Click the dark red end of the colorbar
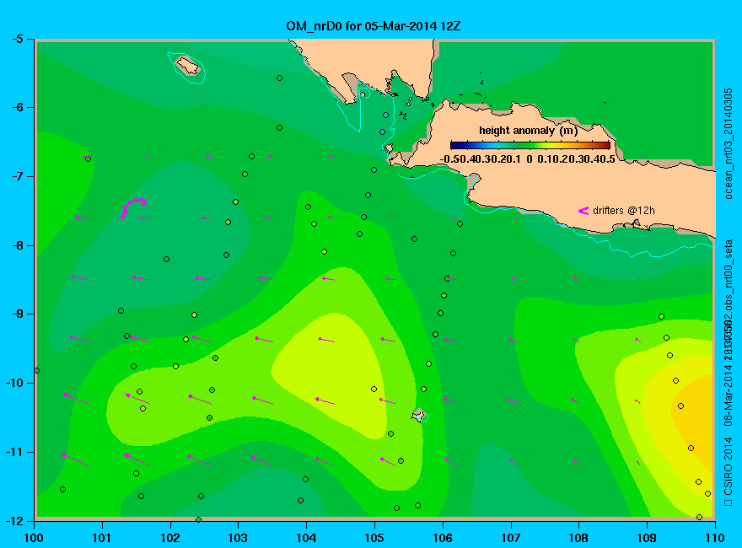The image size is (742, 548). click(x=605, y=145)
